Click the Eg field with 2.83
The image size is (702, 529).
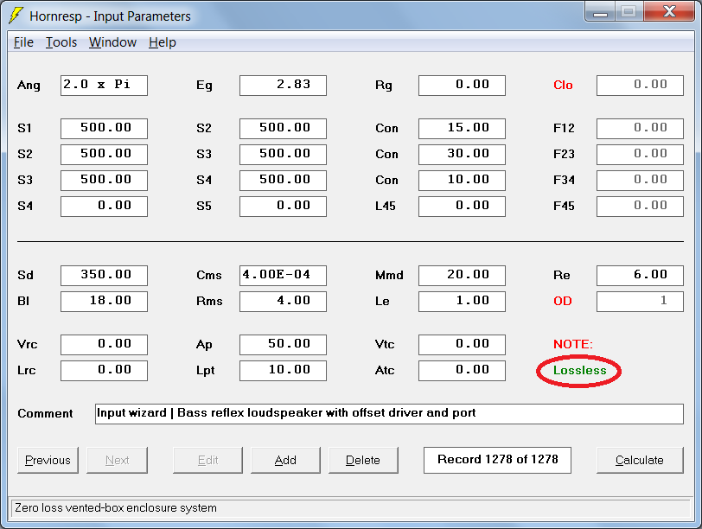tap(283, 86)
